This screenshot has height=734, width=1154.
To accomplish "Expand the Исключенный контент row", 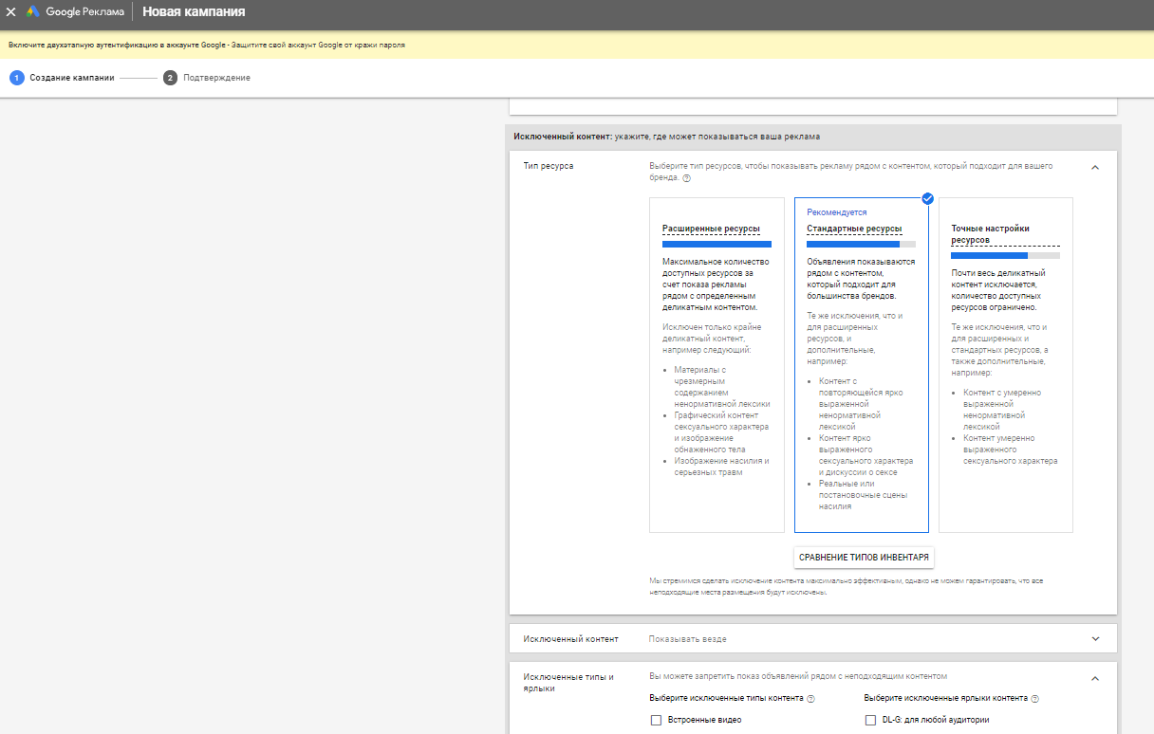I will (x=1095, y=639).
